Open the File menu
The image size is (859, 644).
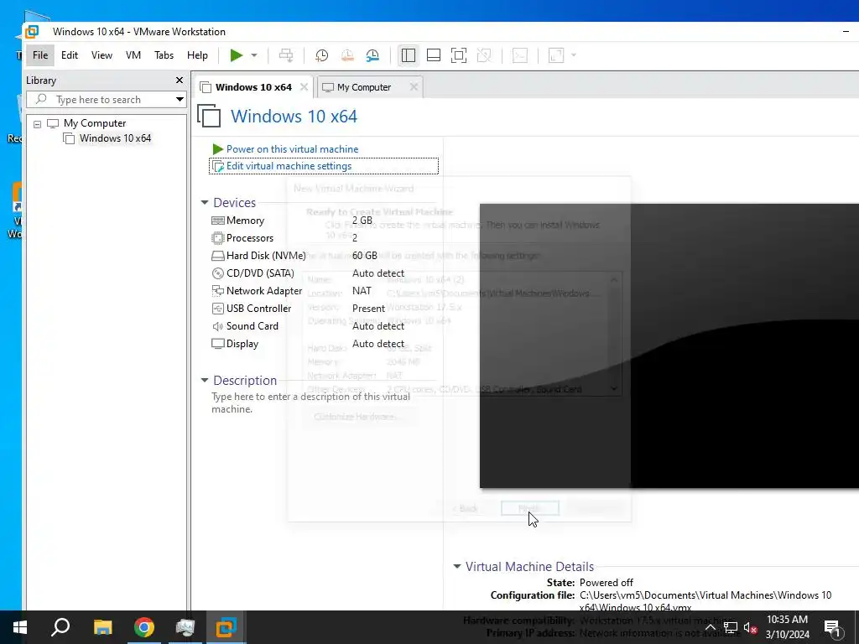40,55
